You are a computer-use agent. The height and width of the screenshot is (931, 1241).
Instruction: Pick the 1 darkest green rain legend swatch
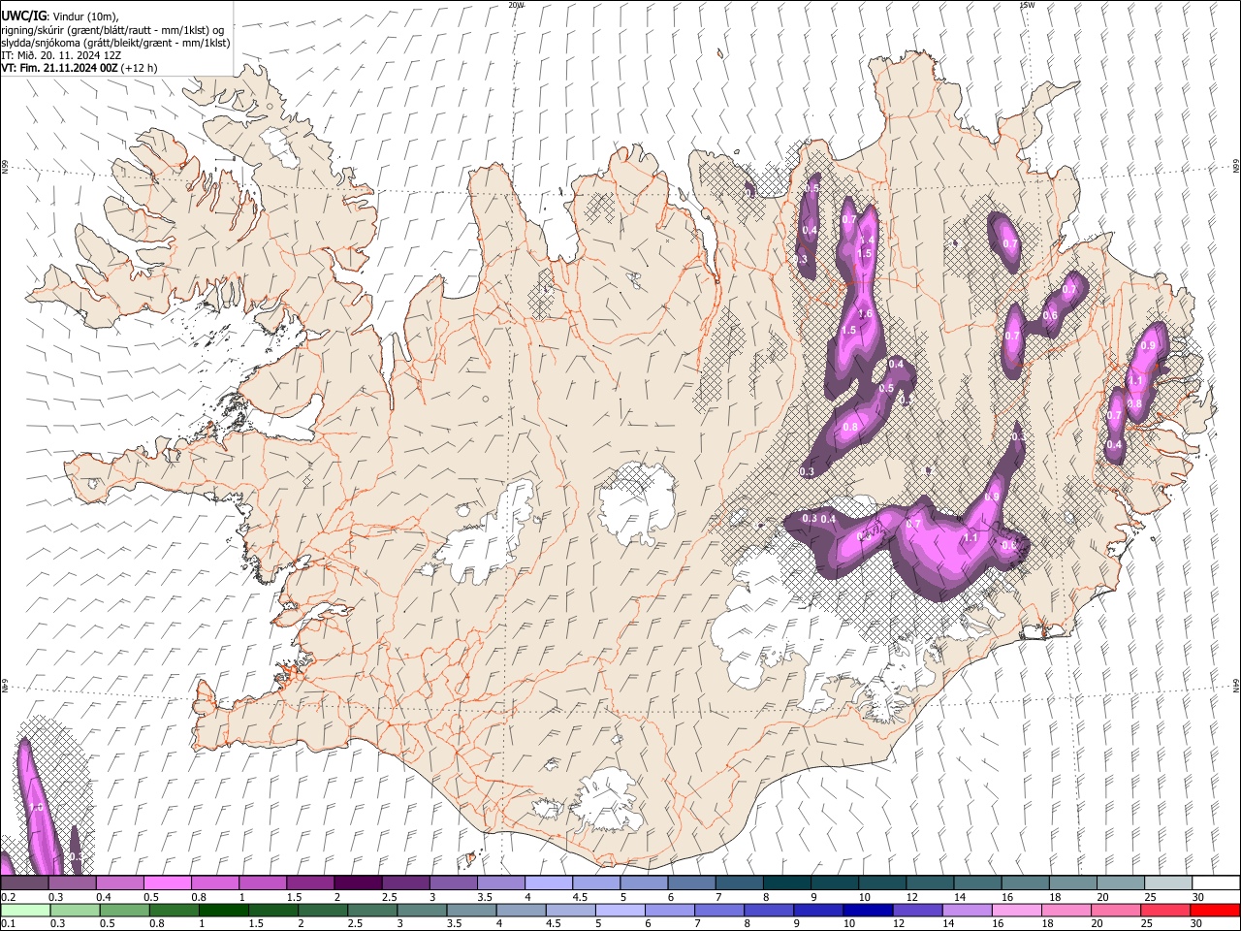coord(223,911)
